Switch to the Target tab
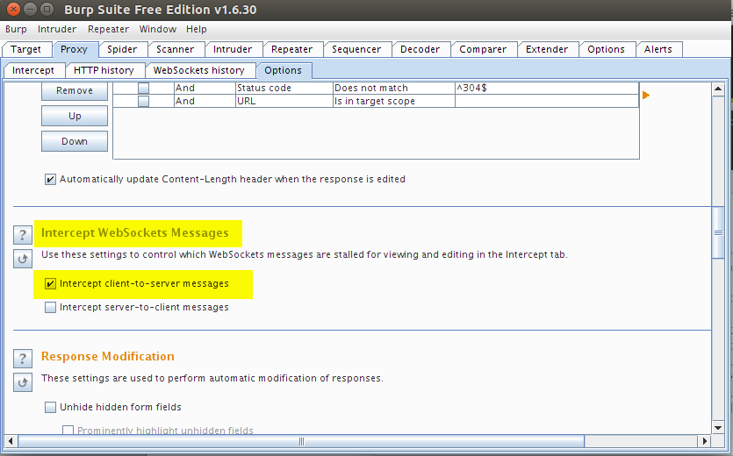Image resolution: width=733 pixels, height=456 pixels. click(x=25, y=49)
